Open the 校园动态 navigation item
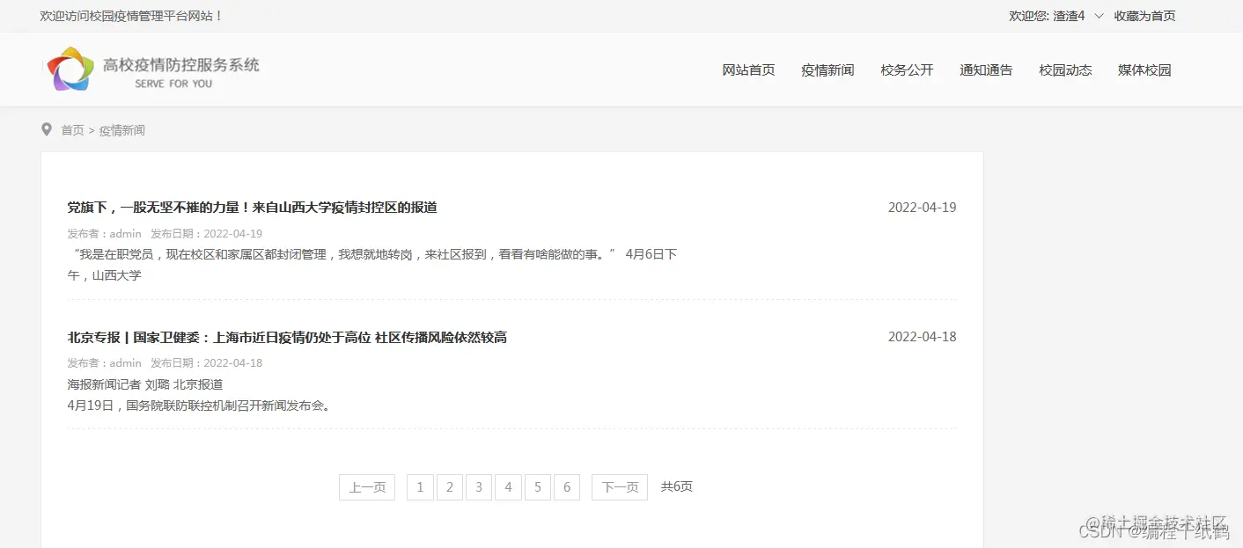This screenshot has height=548, width=1243. 1065,70
